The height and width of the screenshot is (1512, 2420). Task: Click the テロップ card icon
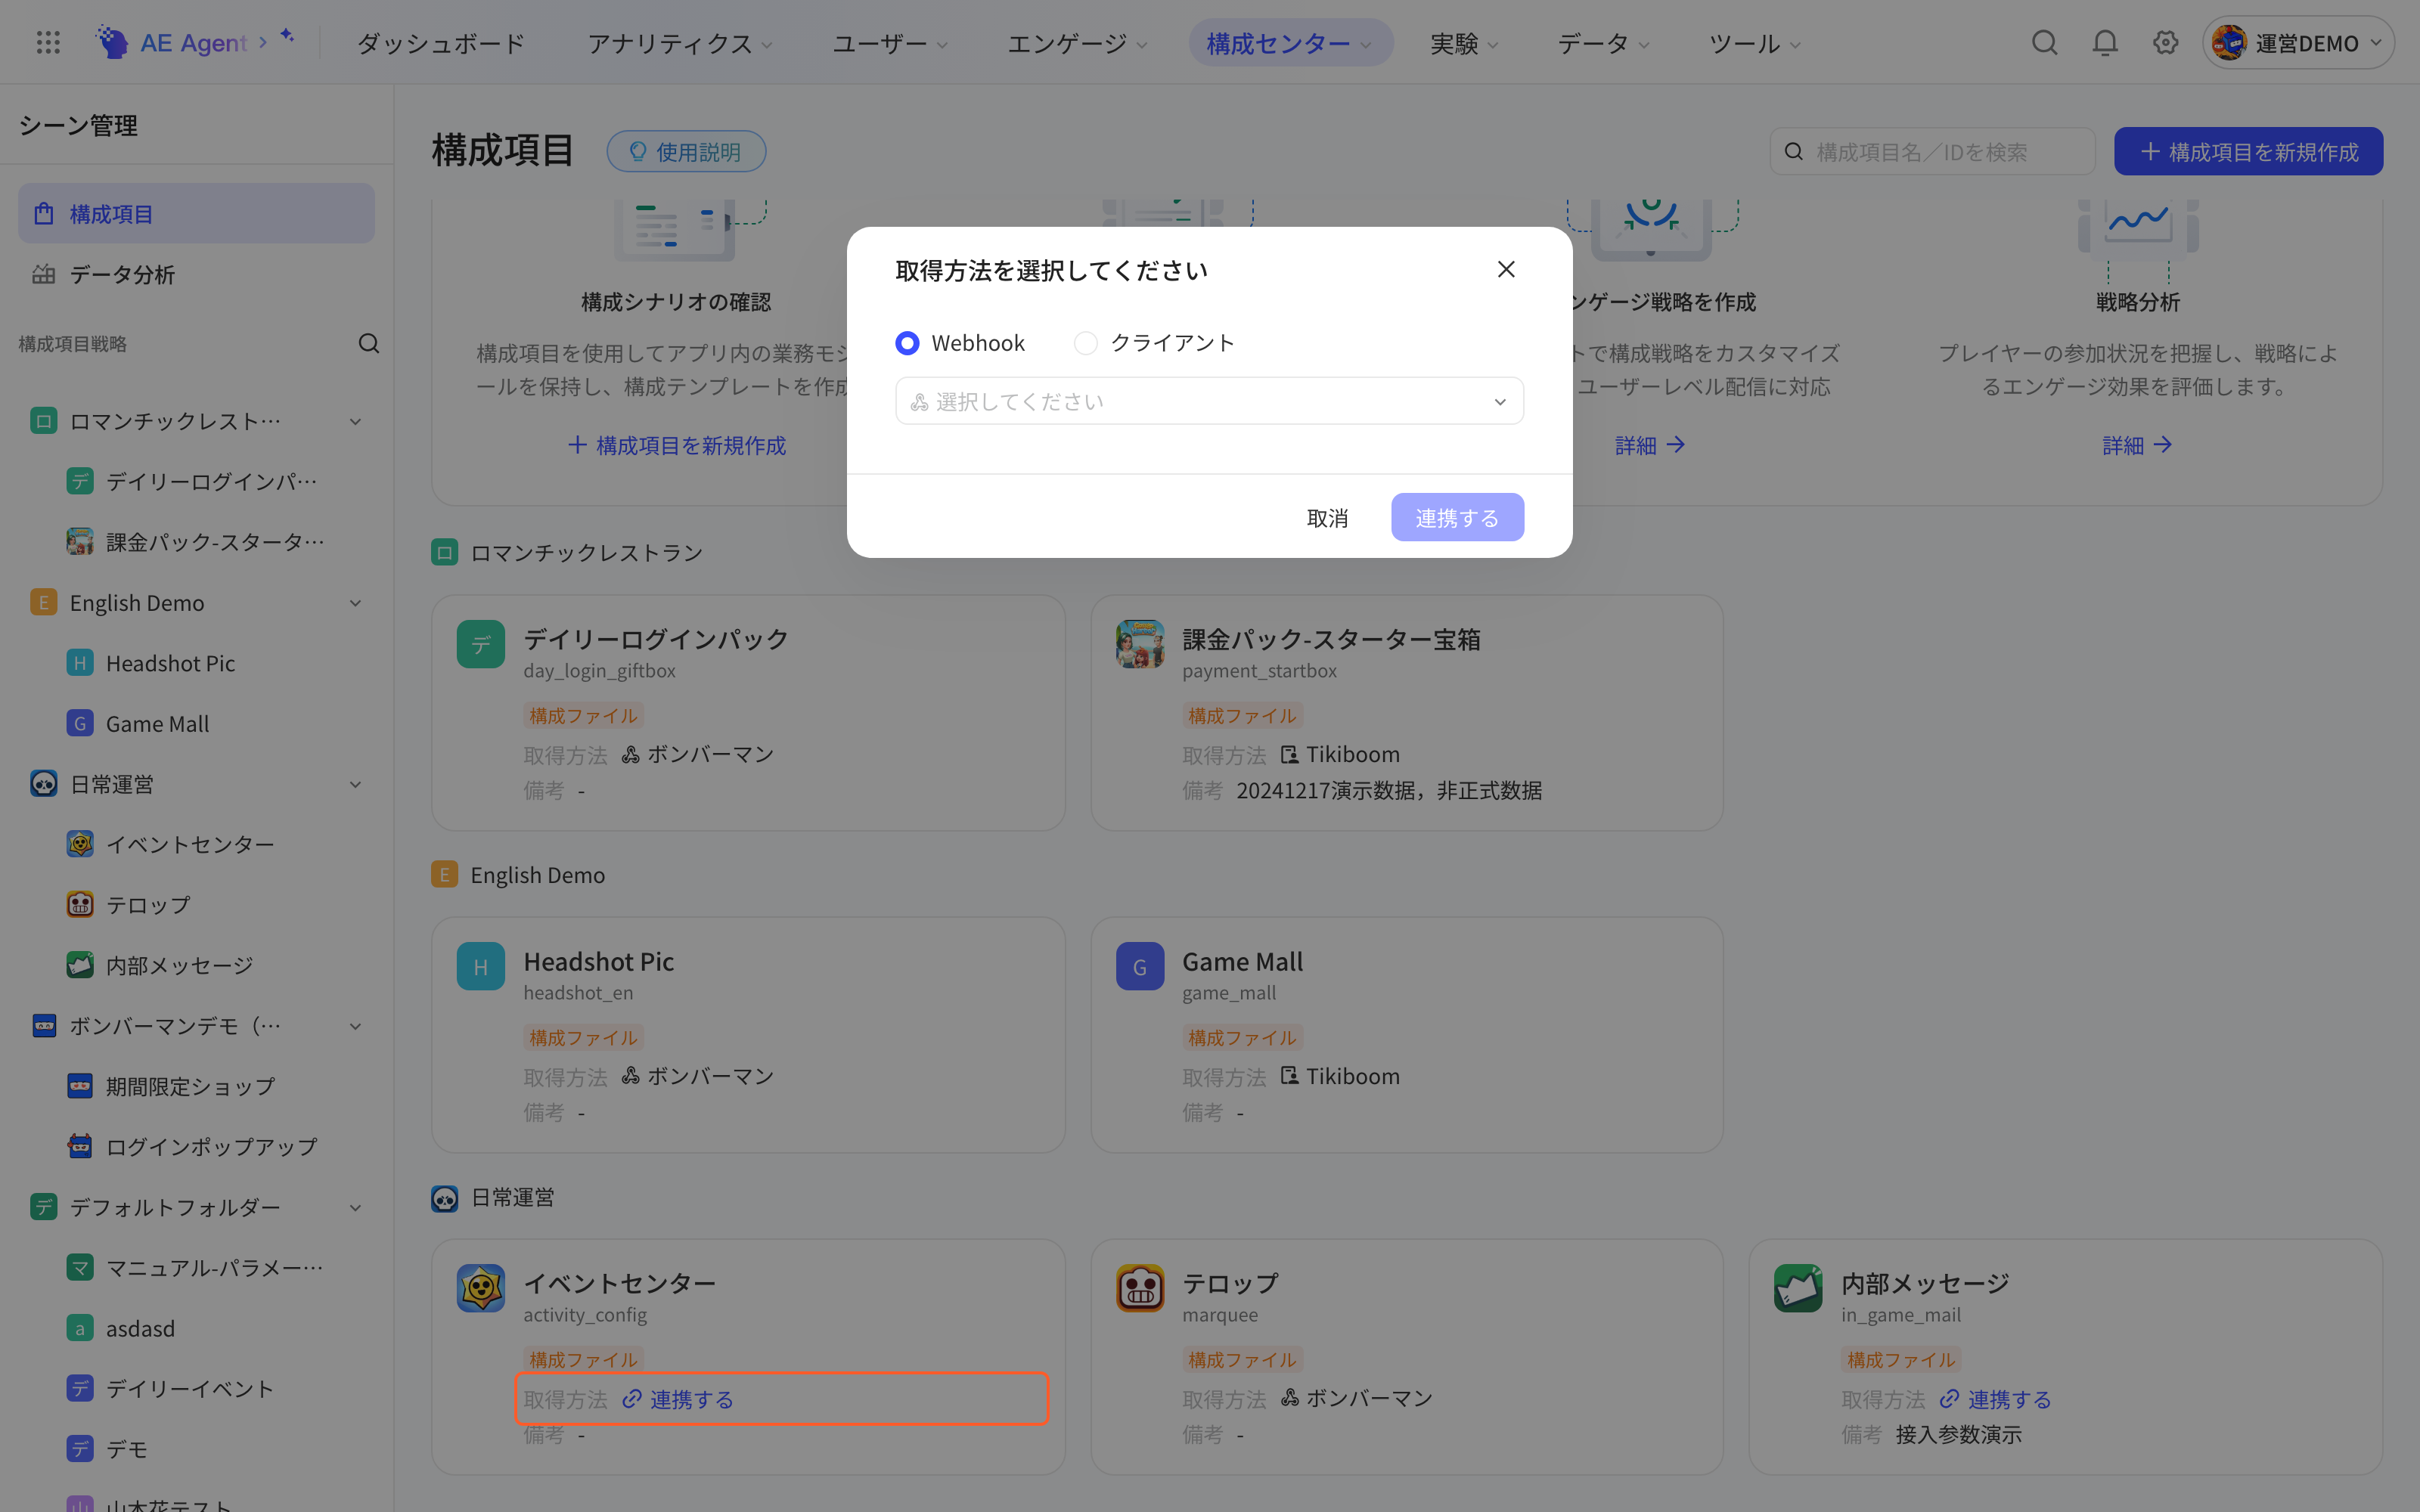click(1140, 1288)
